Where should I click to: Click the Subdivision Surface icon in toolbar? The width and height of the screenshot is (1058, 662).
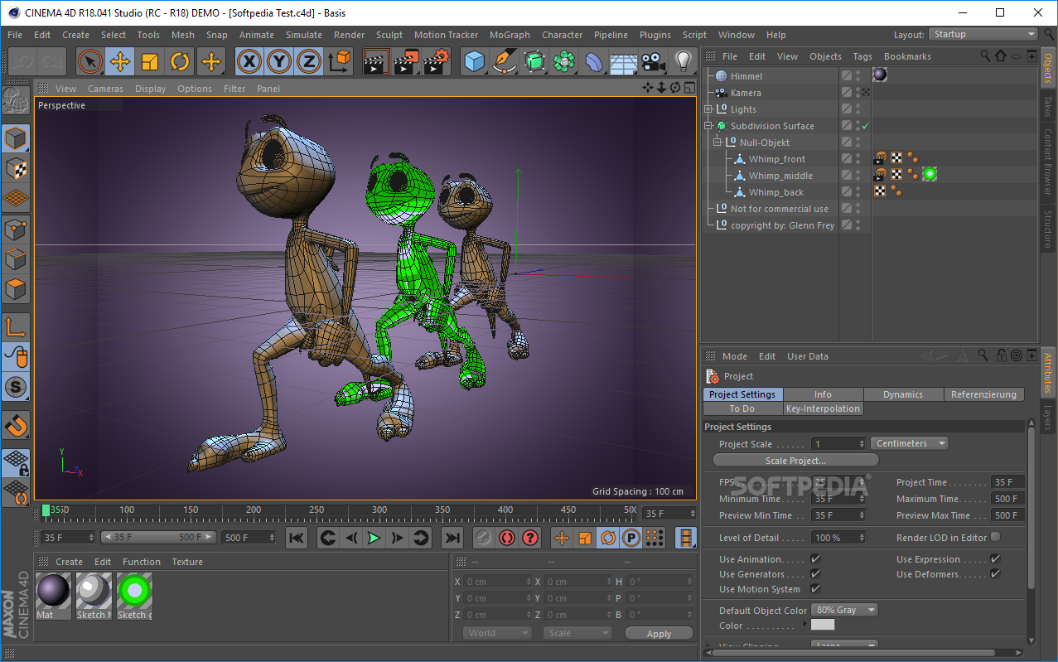coord(534,61)
